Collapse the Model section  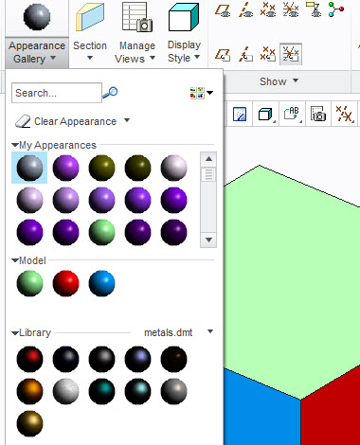coord(15,260)
